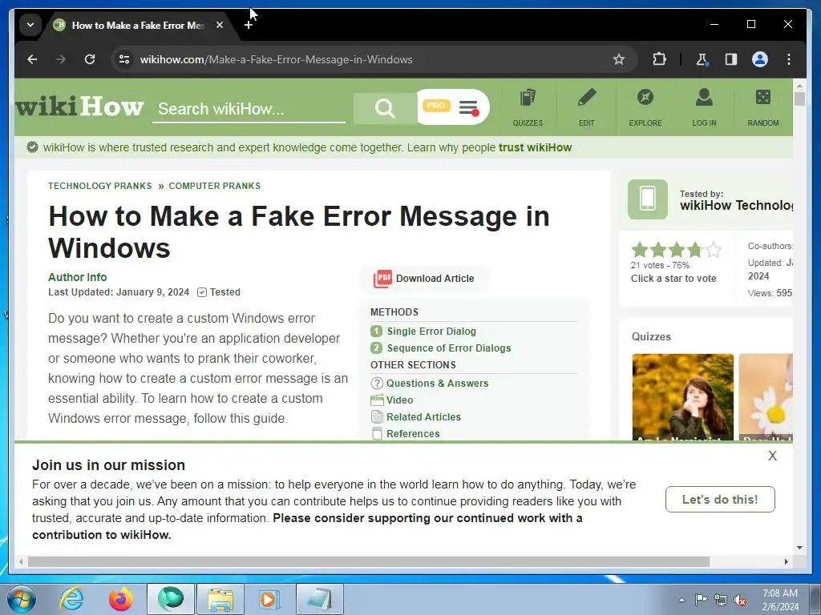Follow the trust wikiHow link
The height and width of the screenshot is (615, 821).
pyautogui.click(x=535, y=147)
